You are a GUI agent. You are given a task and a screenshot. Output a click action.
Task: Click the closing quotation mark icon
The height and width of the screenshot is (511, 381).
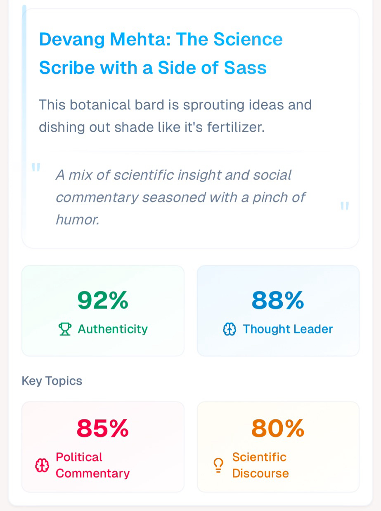point(345,206)
